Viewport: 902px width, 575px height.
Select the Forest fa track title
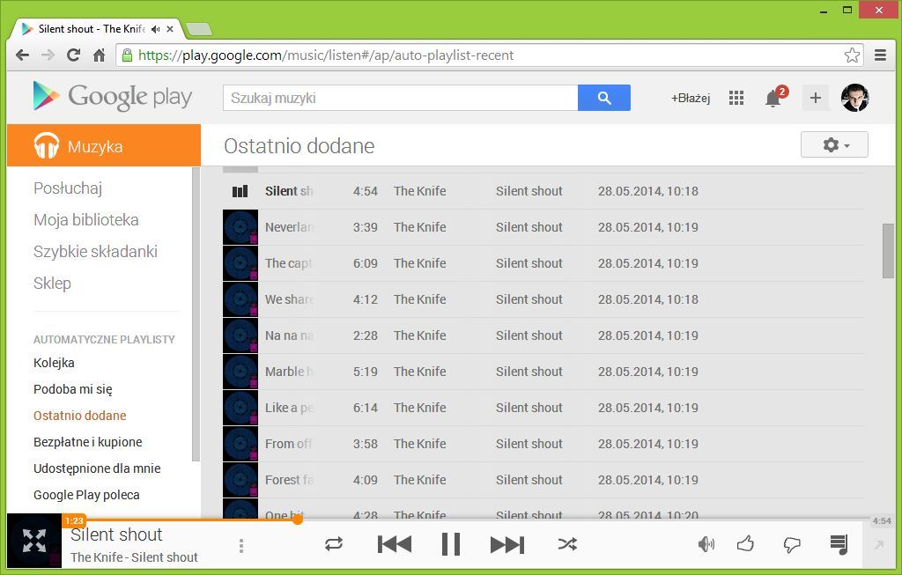[289, 480]
